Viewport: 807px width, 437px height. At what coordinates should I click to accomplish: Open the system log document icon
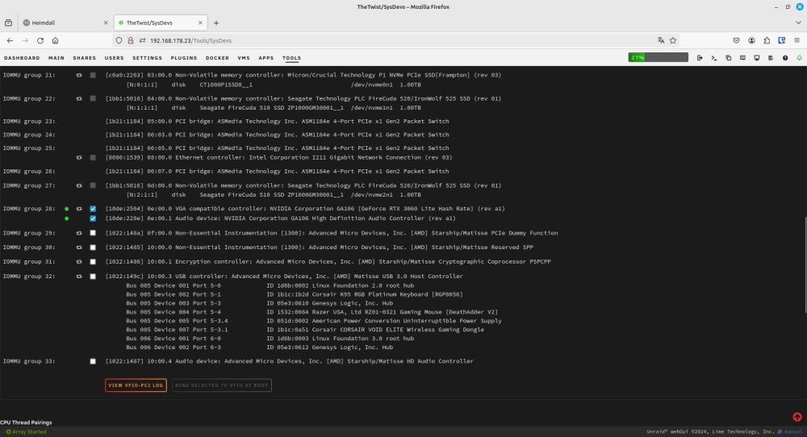pos(771,58)
